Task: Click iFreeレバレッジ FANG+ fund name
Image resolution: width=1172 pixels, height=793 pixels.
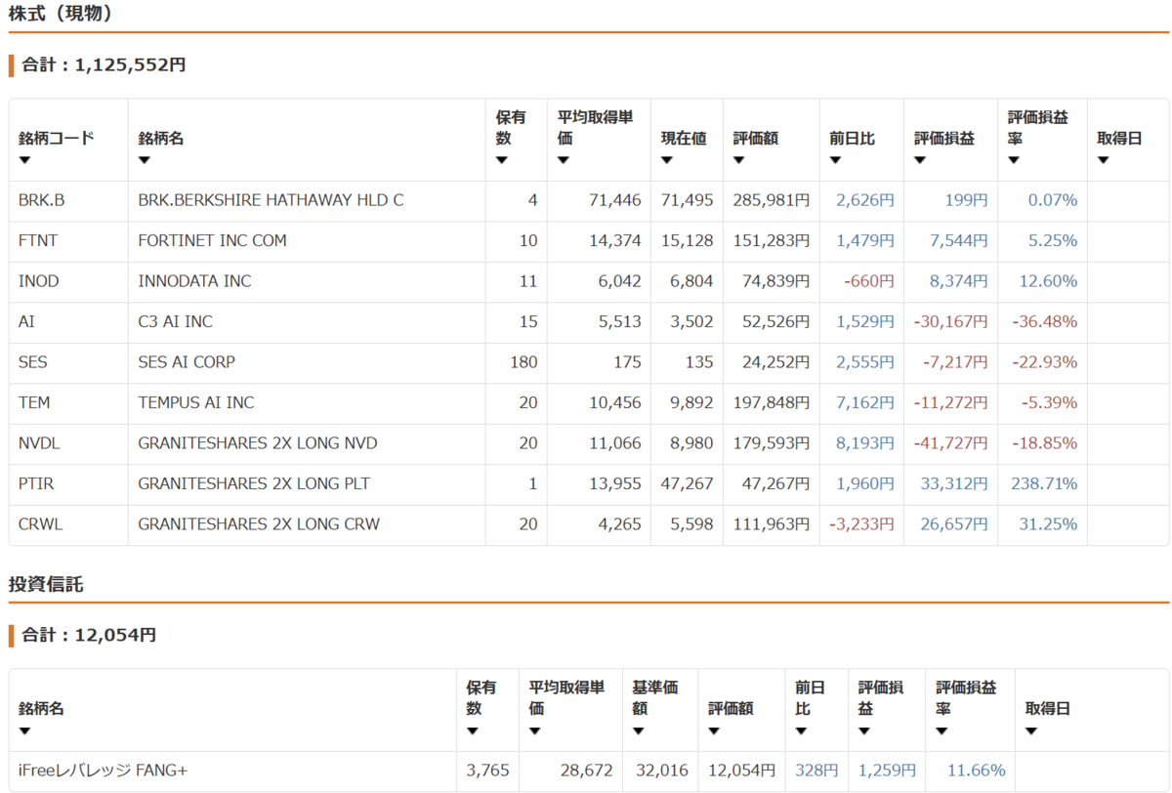Action: [103, 771]
